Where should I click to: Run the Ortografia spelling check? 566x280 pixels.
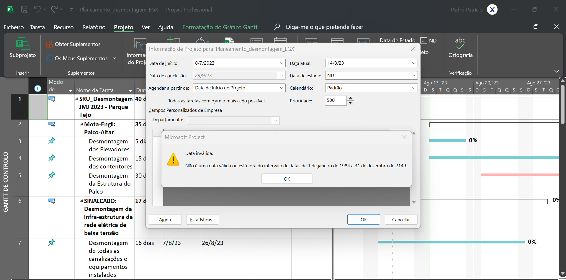coord(460,48)
